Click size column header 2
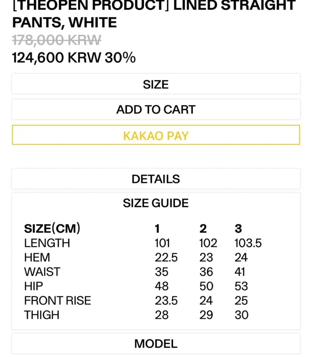The height and width of the screenshot is (357, 312). 203,229
